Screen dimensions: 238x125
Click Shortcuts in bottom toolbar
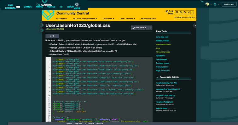[100, 124]
